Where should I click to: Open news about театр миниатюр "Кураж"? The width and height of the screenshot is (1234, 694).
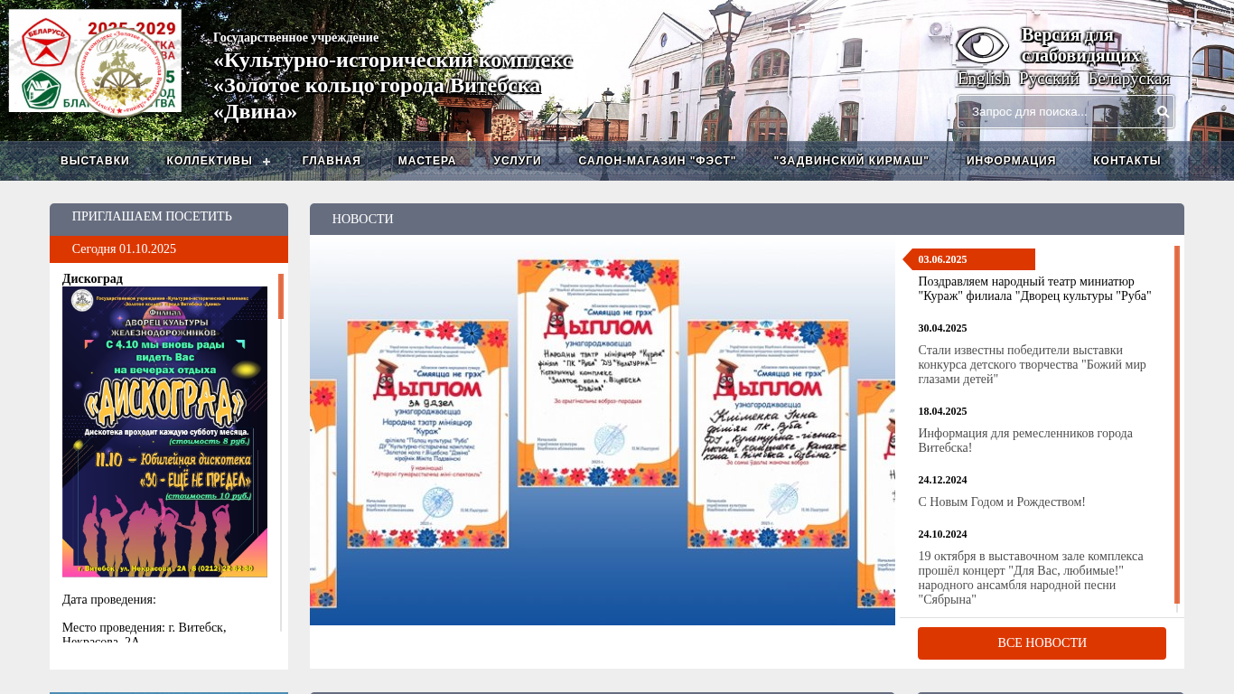tap(1035, 288)
